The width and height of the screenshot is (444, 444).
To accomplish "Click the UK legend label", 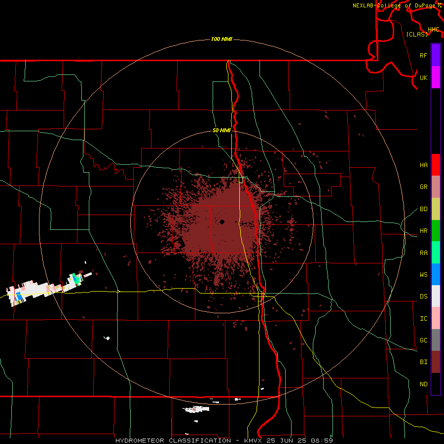I will [x=423, y=77].
